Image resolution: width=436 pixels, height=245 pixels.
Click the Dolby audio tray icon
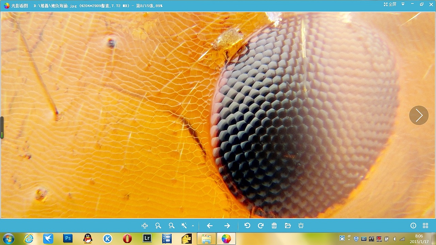point(364,239)
